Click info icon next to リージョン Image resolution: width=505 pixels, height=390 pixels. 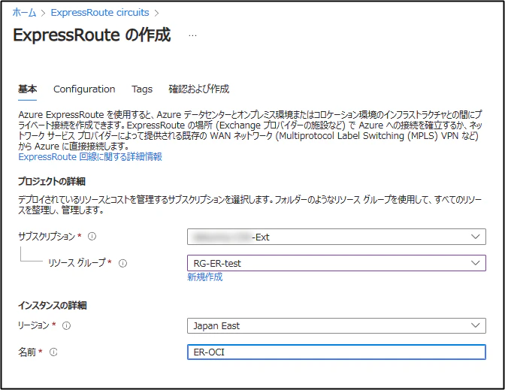(x=66, y=326)
